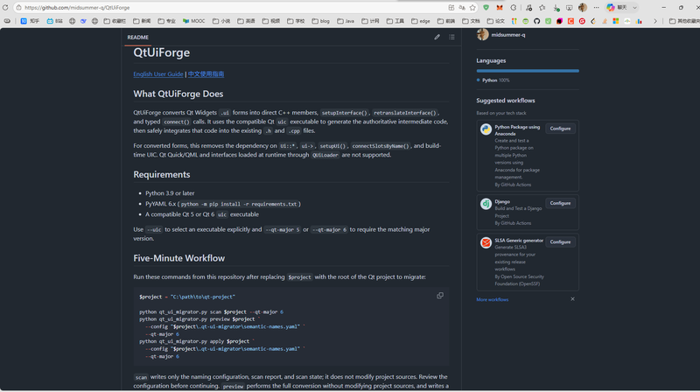This screenshot has height=392, width=700.
Task: Open the 学校 bookmark folder
Action: click(296, 21)
